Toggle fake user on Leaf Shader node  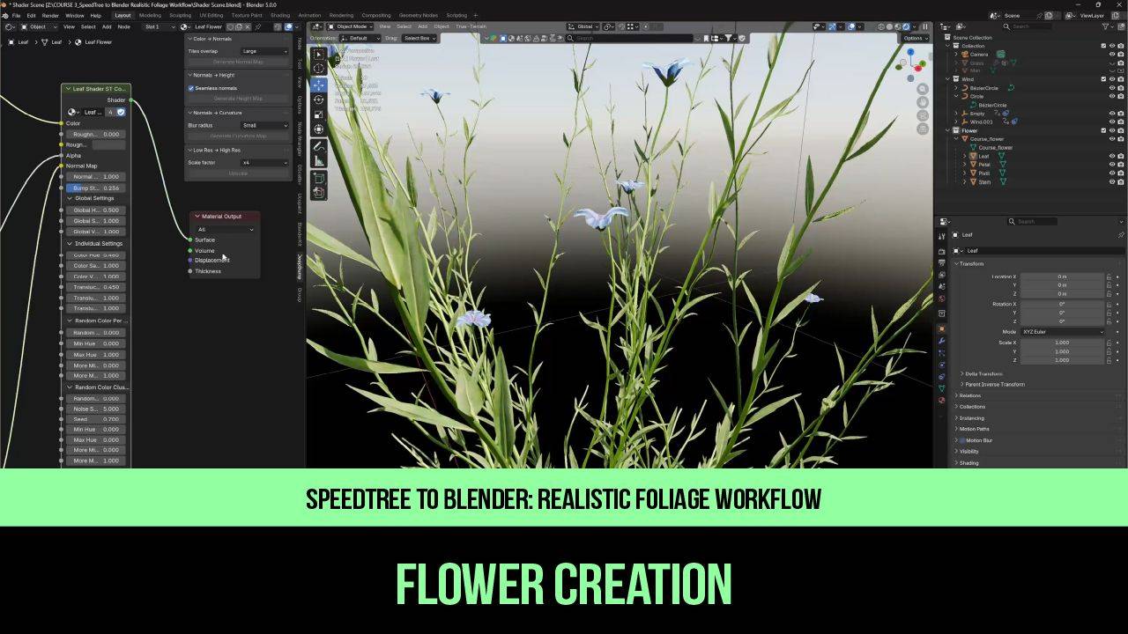tap(121, 112)
